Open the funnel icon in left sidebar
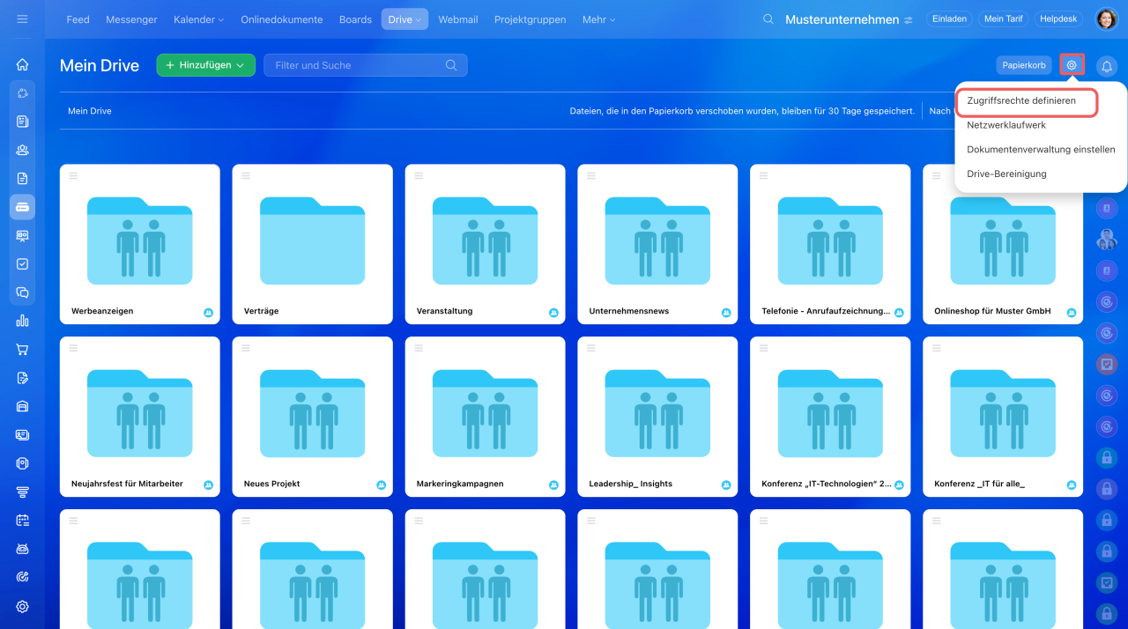Screen dimensions: 1128x629 point(22,492)
